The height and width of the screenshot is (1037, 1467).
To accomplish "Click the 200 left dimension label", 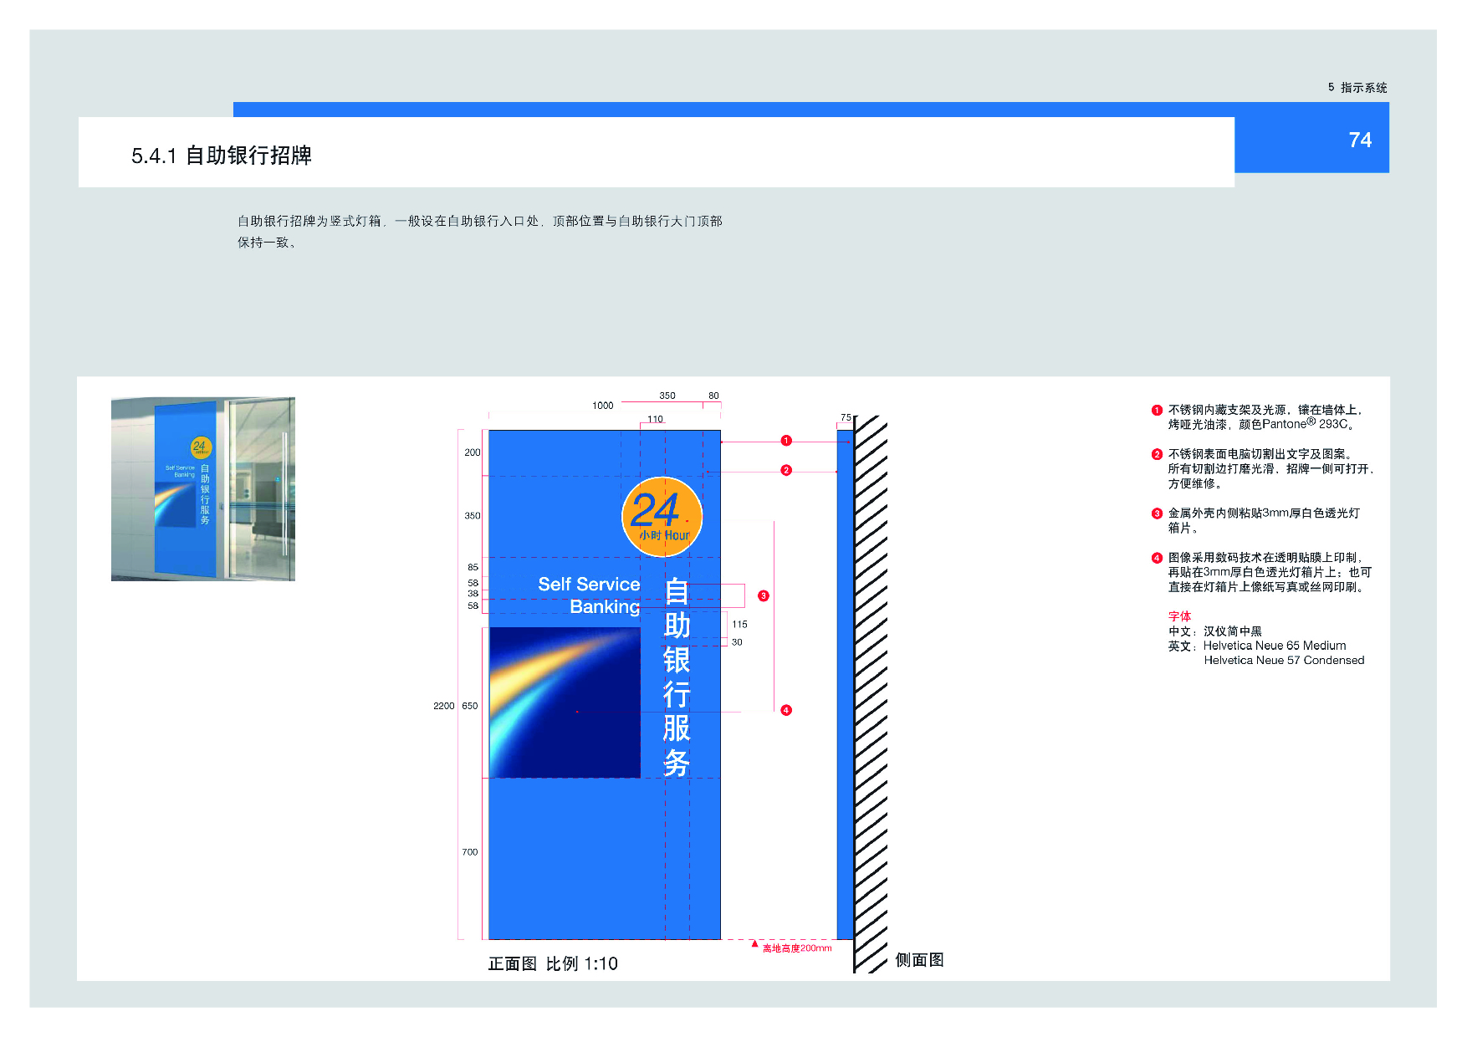I will click(x=473, y=452).
